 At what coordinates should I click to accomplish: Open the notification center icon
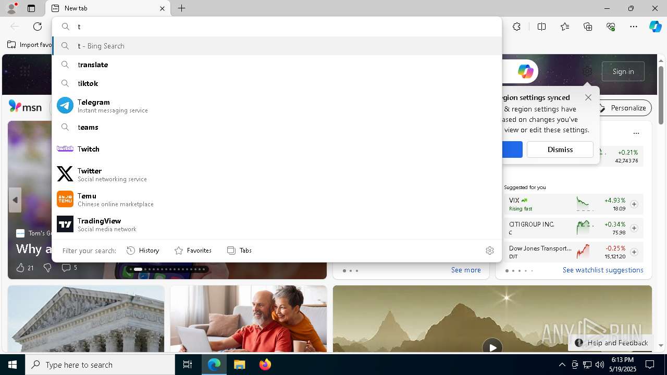click(650, 365)
